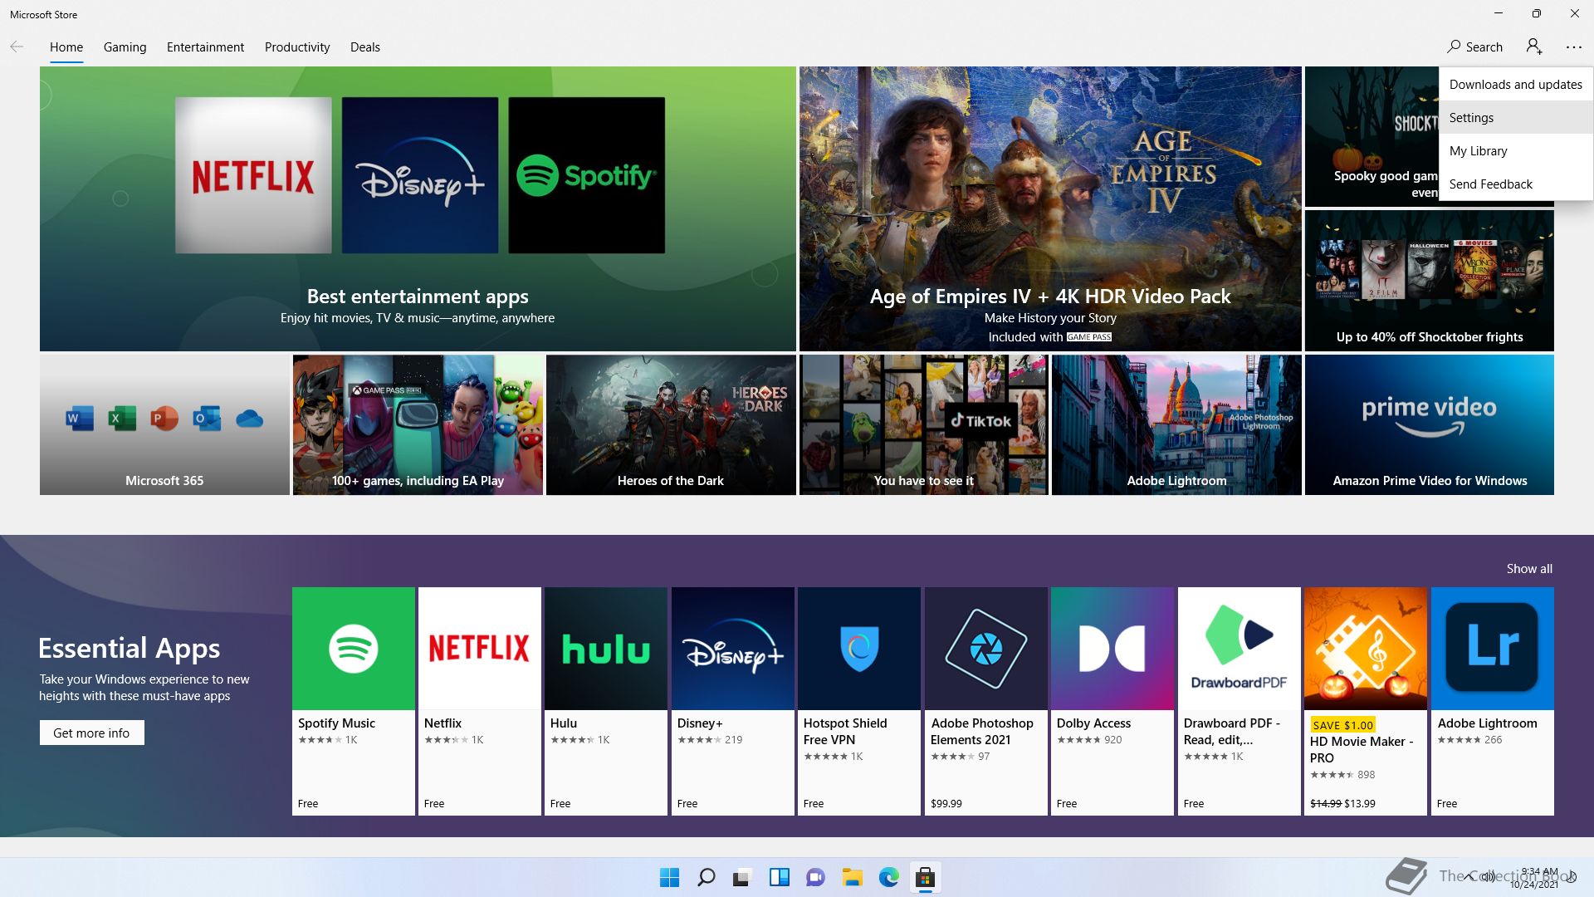Go back with the back arrow
This screenshot has width=1594, height=897.
click(x=17, y=47)
